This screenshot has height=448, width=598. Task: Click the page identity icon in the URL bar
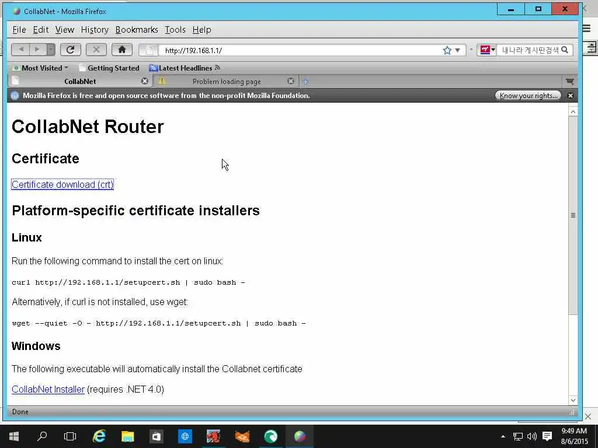point(149,50)
